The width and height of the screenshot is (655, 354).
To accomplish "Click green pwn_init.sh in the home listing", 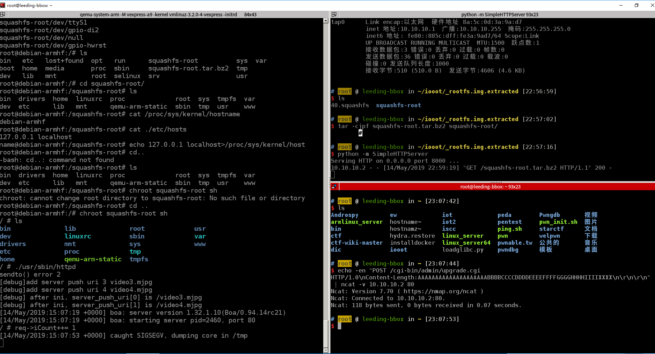I will point(558,222).
